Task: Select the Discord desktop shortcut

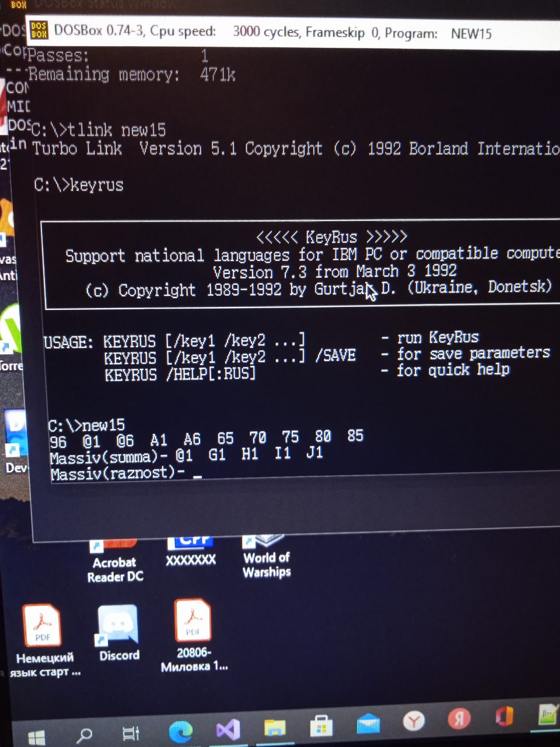Action: (118, 633)
